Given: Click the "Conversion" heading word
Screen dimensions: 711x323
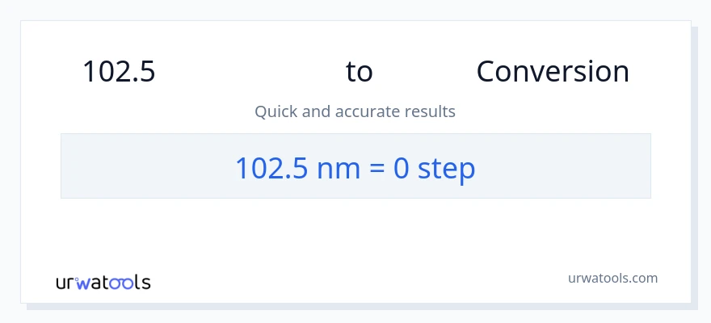Looking at the screenshot, I should pos(552,72).
